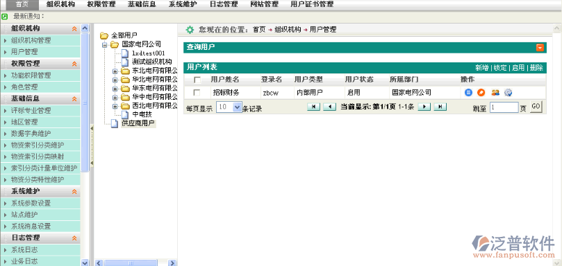Image resolution: width=562 pixels, height=266 pixels.
Task: Click the 新增 link in user list
Action: 482,68
